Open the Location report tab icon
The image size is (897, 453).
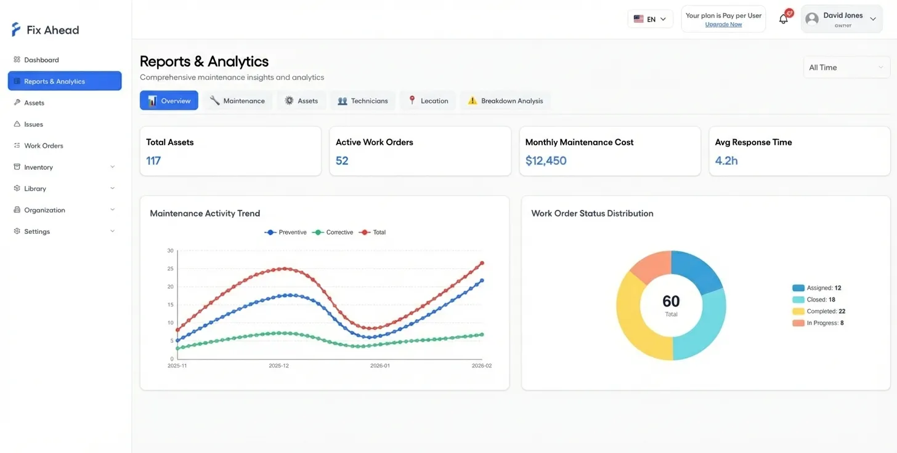tap(412, 100)
